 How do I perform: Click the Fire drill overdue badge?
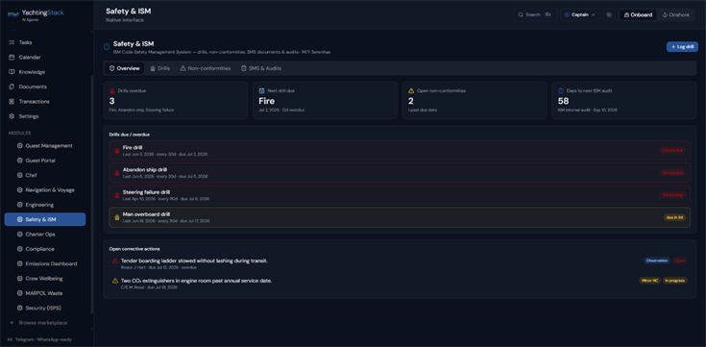[x=672, y=151]
